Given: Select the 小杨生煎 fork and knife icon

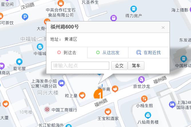Looking at the screenshot, I should (144, 99).
